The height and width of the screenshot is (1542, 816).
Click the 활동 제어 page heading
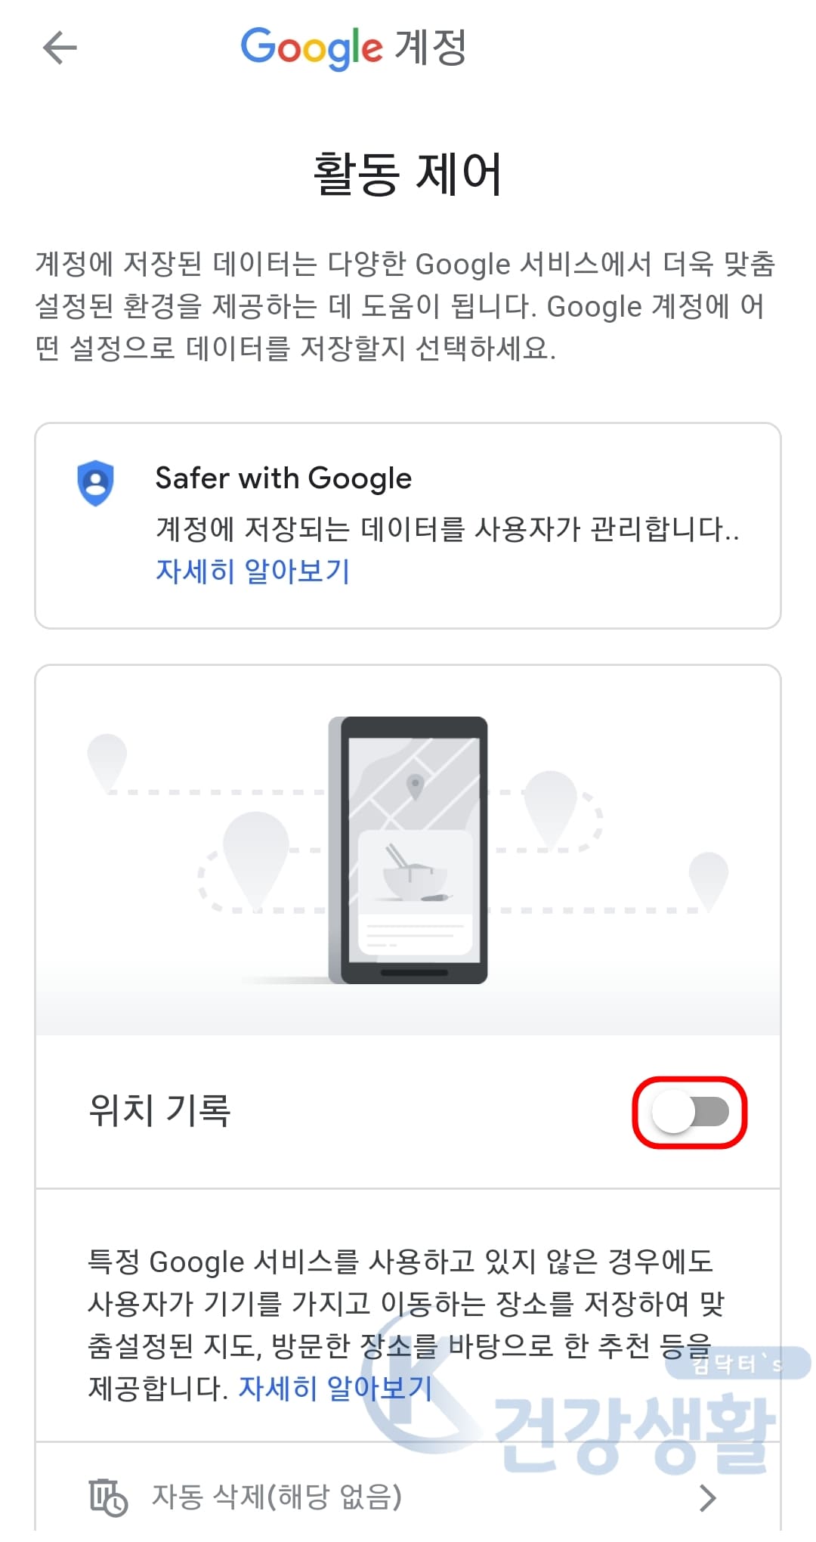tap(408, 174)
